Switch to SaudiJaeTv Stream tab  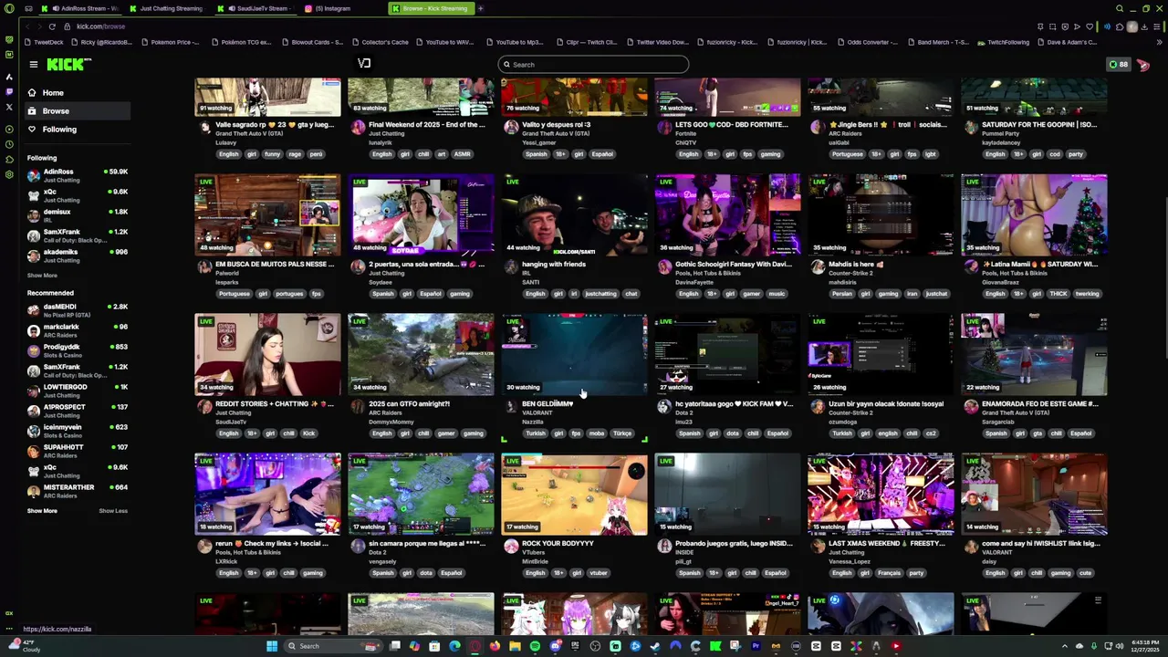coord(255,8)
